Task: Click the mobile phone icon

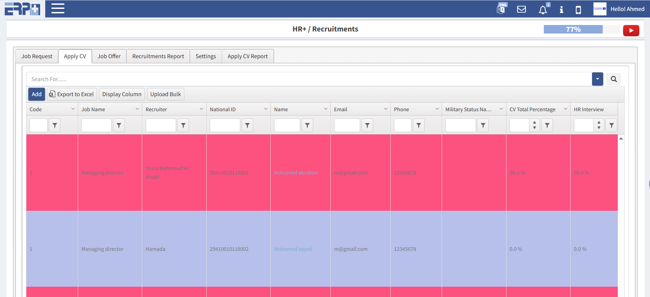Action: (x=578, y=10)
